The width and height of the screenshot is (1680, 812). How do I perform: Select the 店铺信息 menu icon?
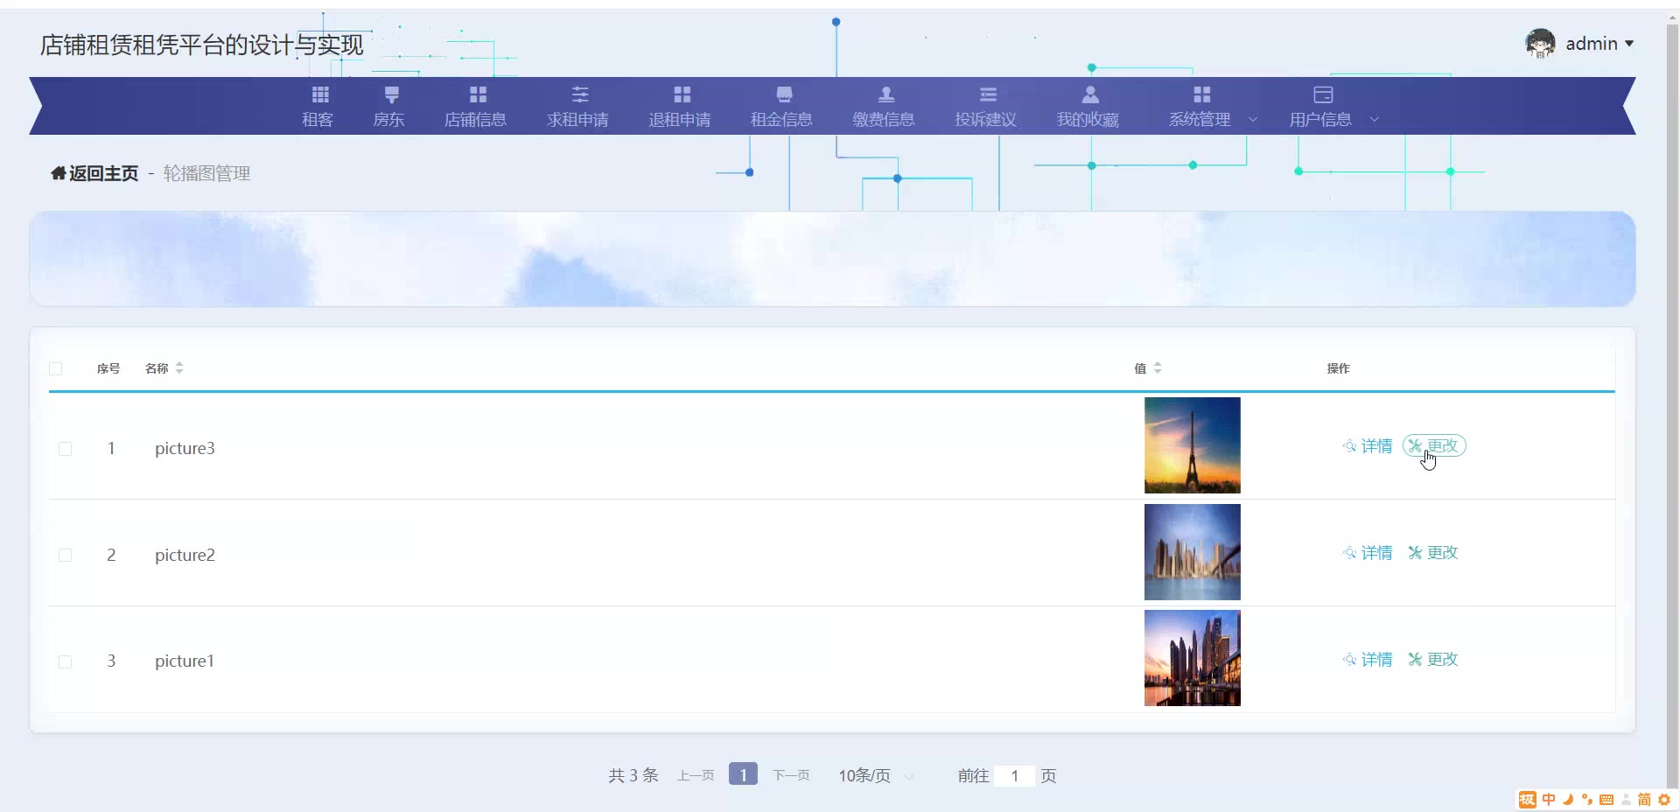coord(478,94)
